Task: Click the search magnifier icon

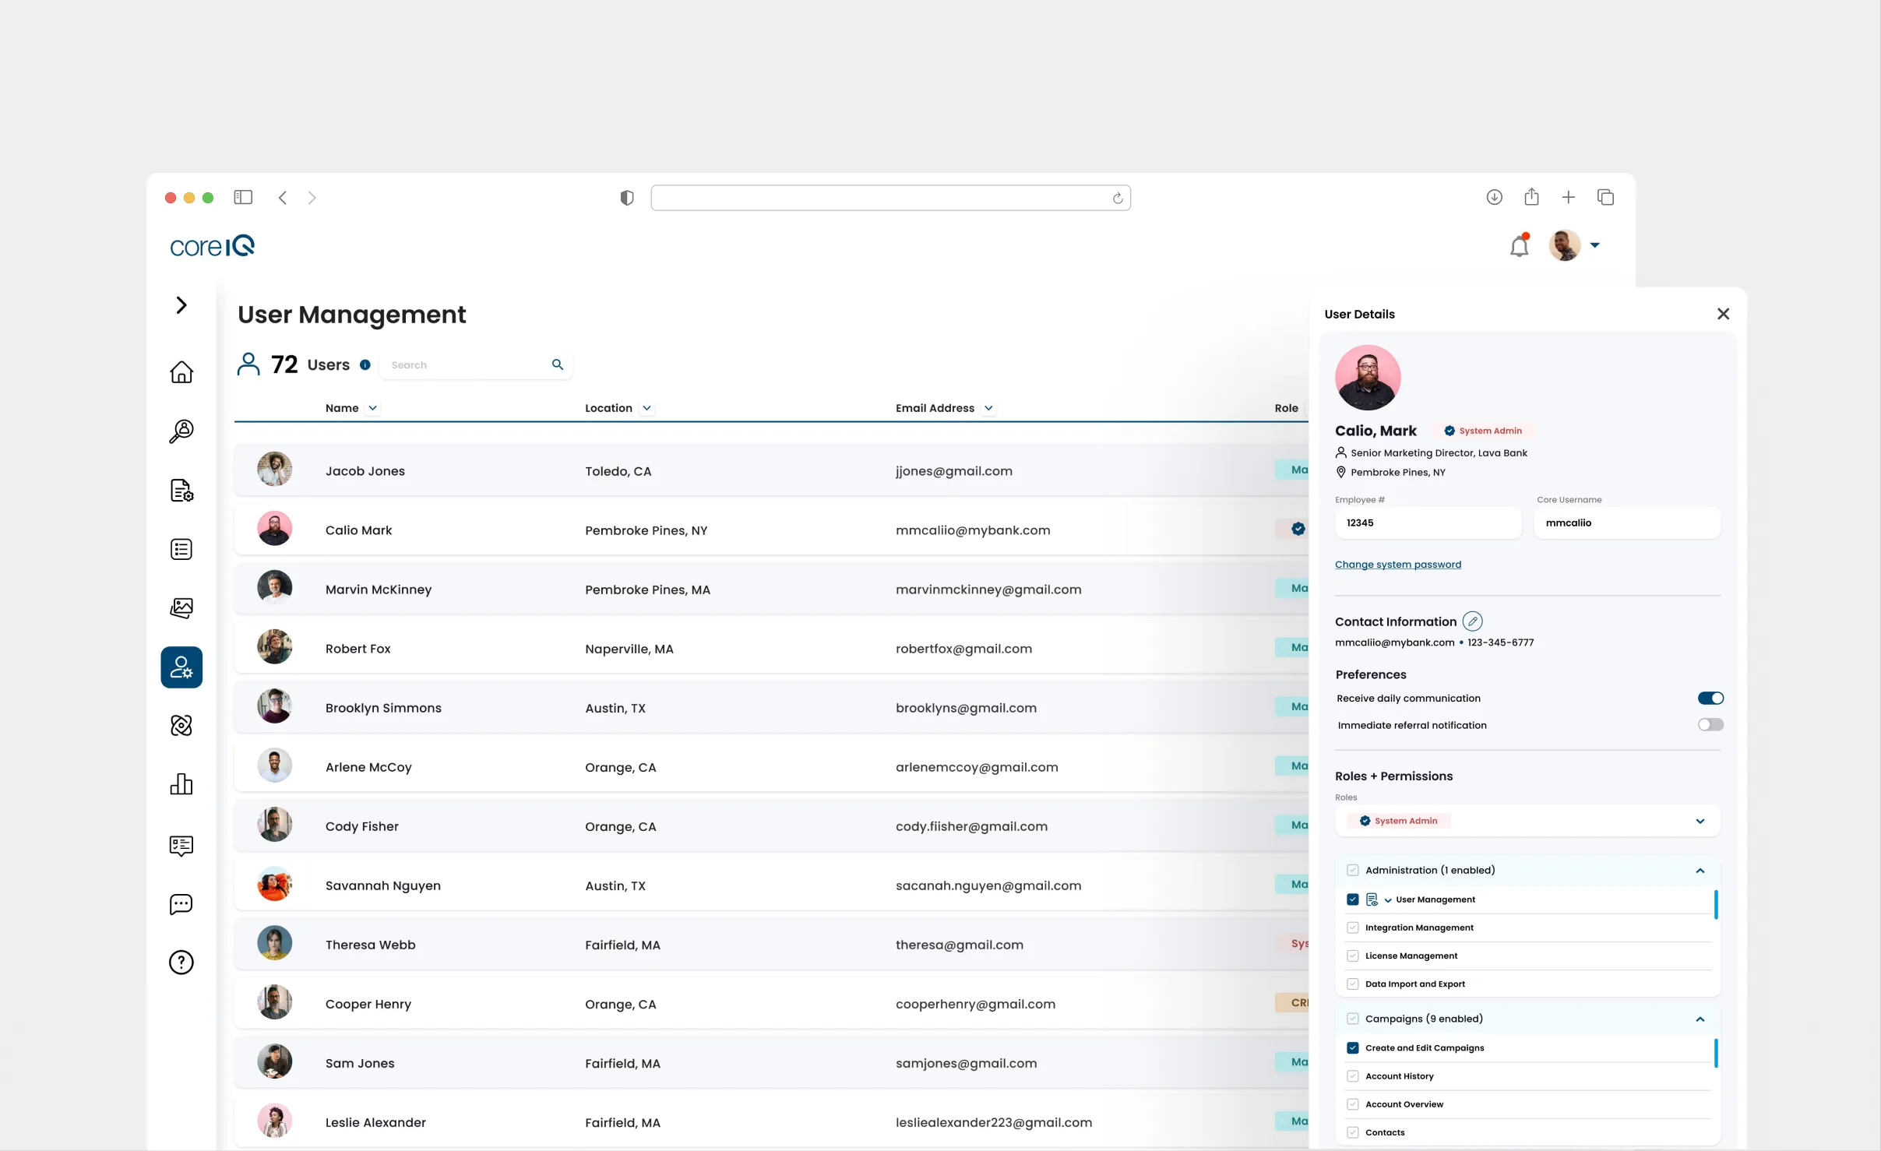Action: point(558,364)
